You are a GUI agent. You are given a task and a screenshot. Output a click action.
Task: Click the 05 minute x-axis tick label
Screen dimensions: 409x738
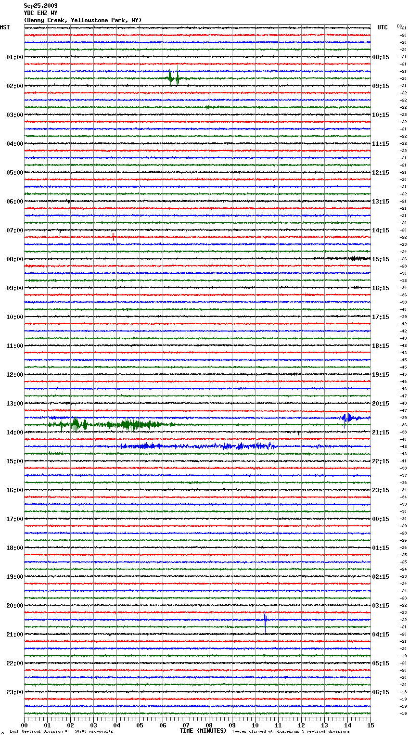(x=140, y=725)
